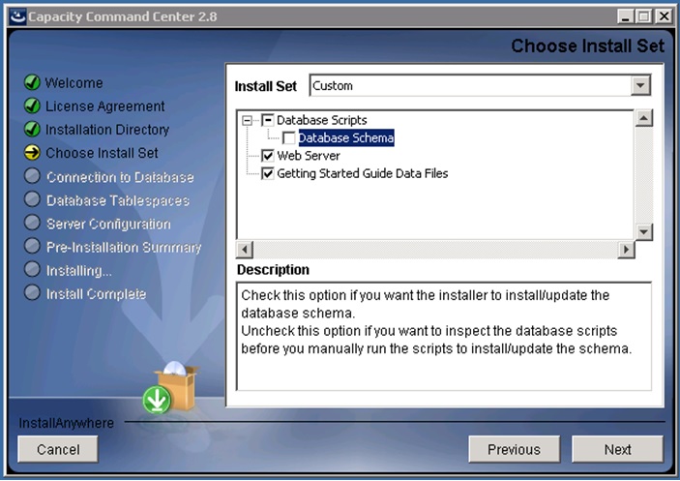
Task: Click the gray circle beside Installing...
Action: tap(32, 269)
